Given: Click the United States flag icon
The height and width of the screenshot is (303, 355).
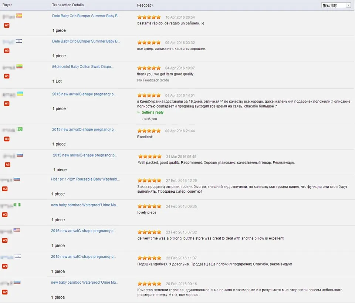Looking at the screenshot, I should 17,230.
